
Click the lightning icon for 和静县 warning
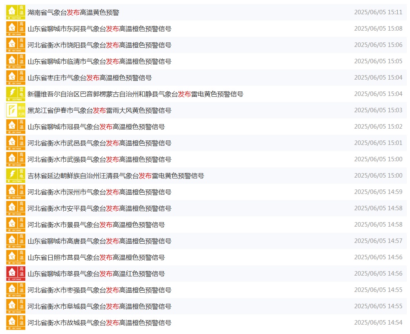pos(16,94)
